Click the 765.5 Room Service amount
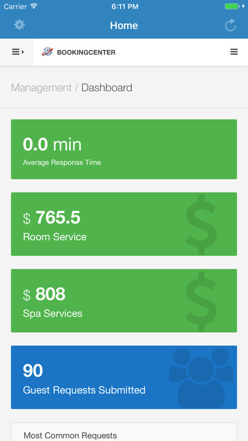 coord(58,217)
